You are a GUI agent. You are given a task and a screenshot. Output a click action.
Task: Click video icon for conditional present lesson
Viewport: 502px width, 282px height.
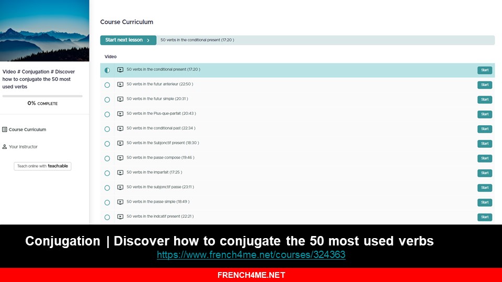pyautogui.click(x=120, y=70)
